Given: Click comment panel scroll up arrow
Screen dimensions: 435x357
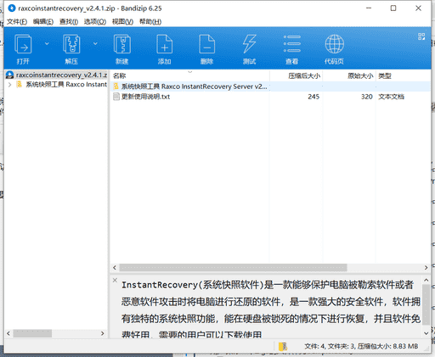Looking at the screenshot, I should (x=426, y=280).
